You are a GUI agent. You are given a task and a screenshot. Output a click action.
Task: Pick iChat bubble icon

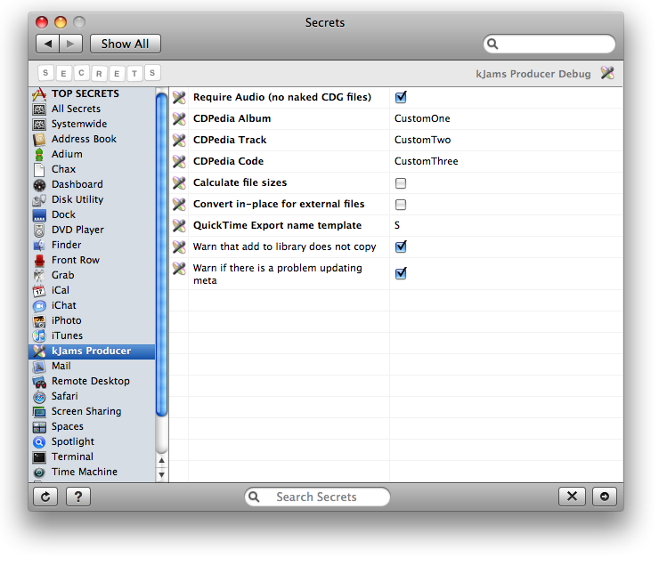click(39, 305)
